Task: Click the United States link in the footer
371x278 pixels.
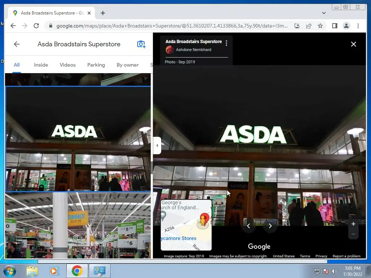Action: [x=284, y=256]
